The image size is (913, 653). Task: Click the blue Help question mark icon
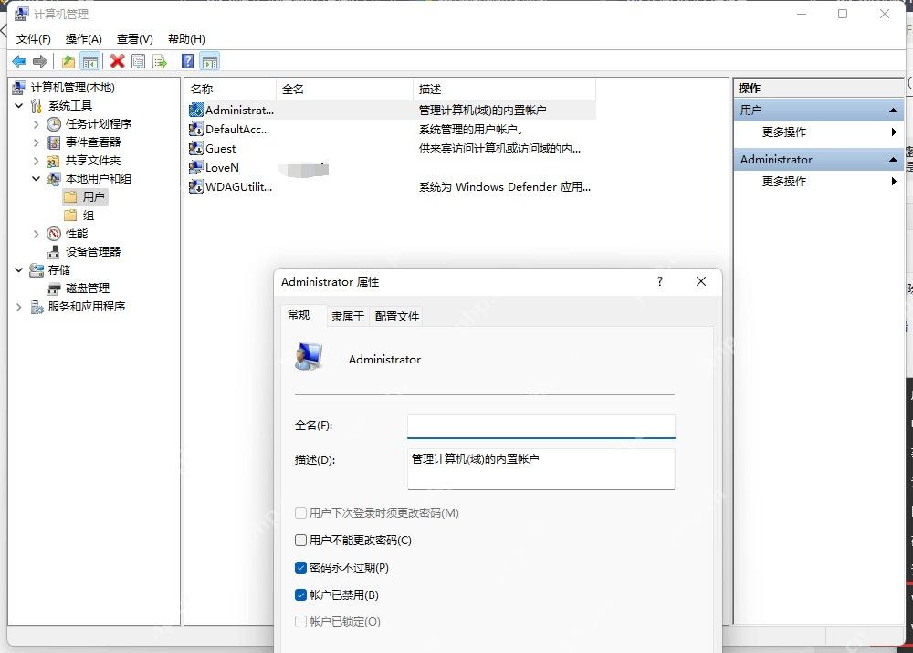tap(188, 61)
